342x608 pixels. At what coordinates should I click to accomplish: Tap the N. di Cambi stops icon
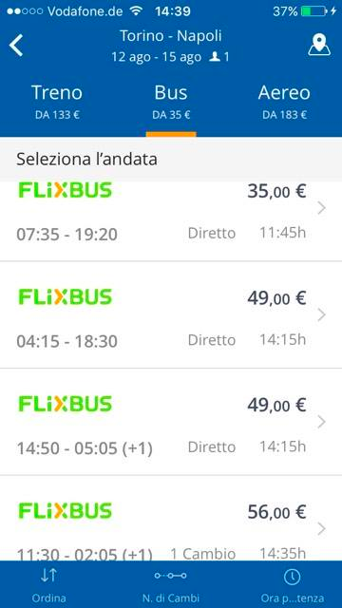pyautogui.click(x=171, y=576)
